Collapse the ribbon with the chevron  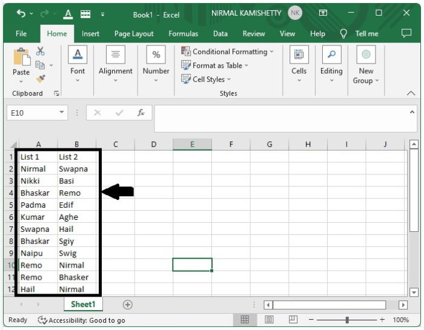tap(411, 93)
